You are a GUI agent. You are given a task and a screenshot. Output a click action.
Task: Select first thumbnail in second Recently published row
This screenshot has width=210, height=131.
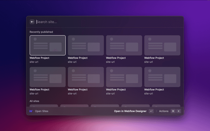coord(48,77)
